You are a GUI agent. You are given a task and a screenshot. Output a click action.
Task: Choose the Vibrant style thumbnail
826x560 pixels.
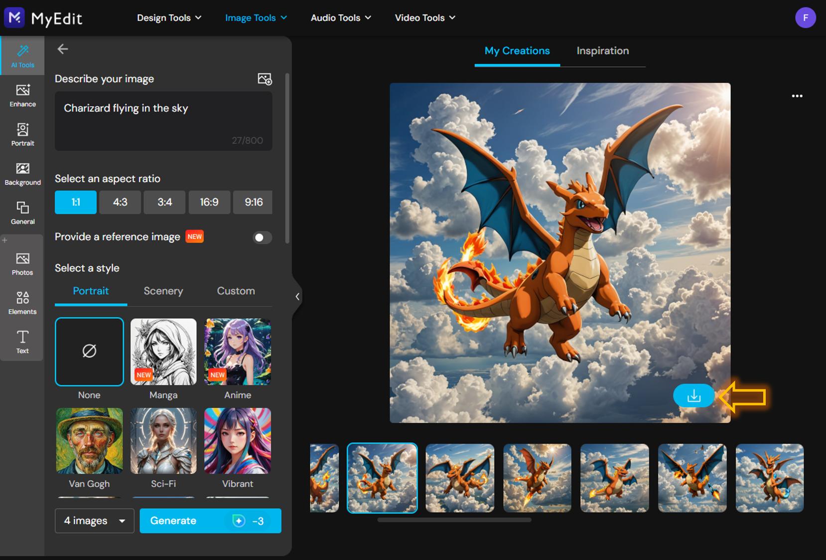[x=238, y=441]
